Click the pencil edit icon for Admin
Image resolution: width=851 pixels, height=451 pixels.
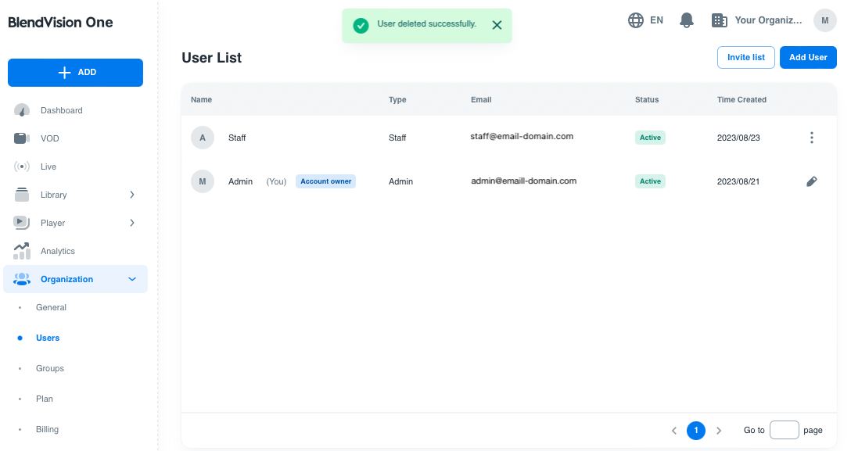coord(811,181)
